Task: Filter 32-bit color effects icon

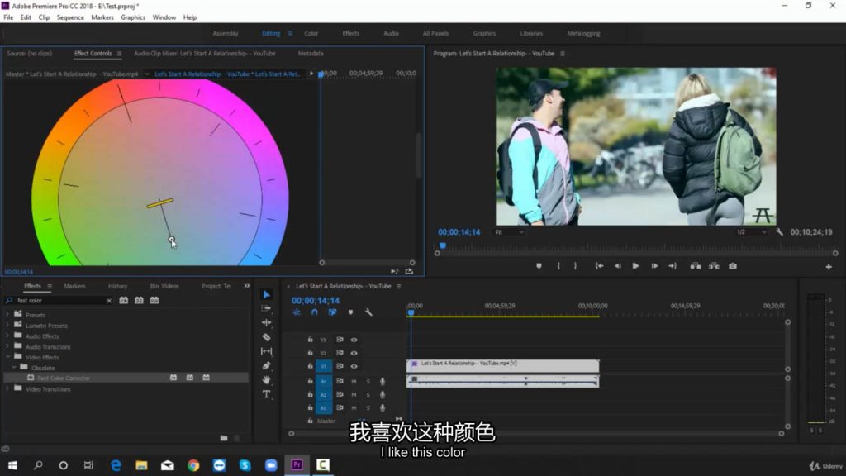Action: [x=139, y=301]
